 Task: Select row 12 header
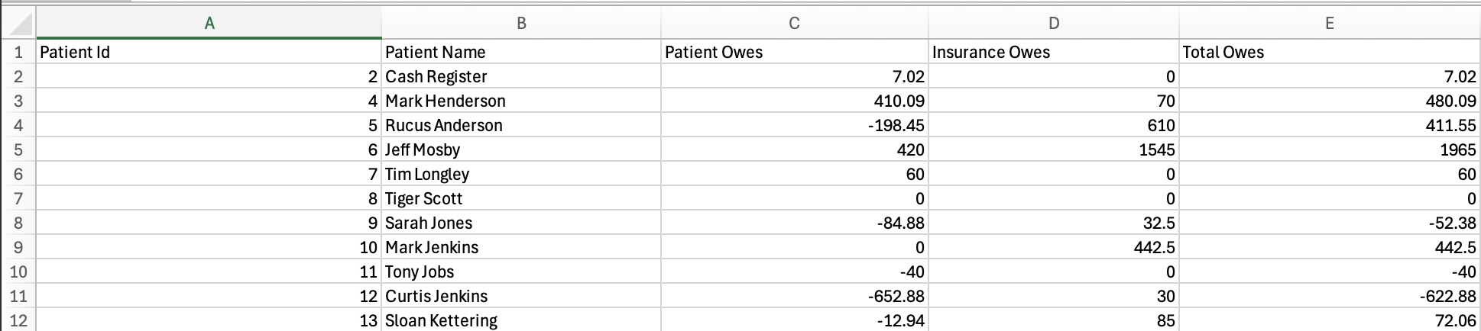(18, 320)
